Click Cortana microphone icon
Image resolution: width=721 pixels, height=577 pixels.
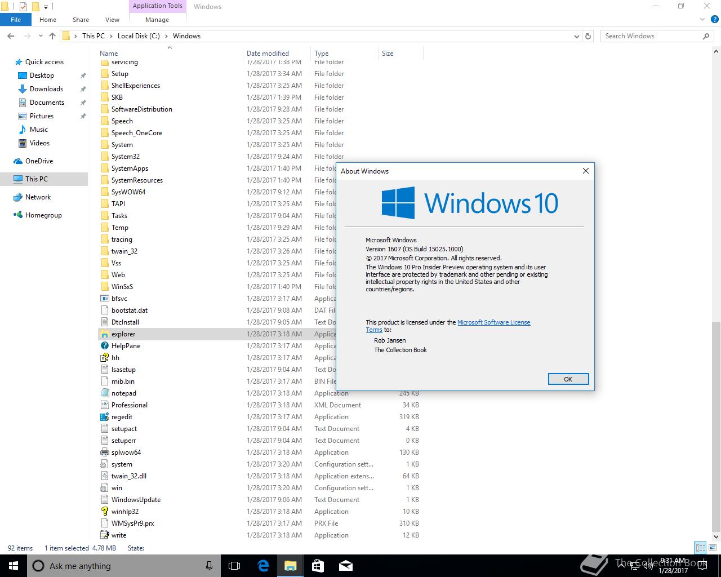click(x=209, y=566)
